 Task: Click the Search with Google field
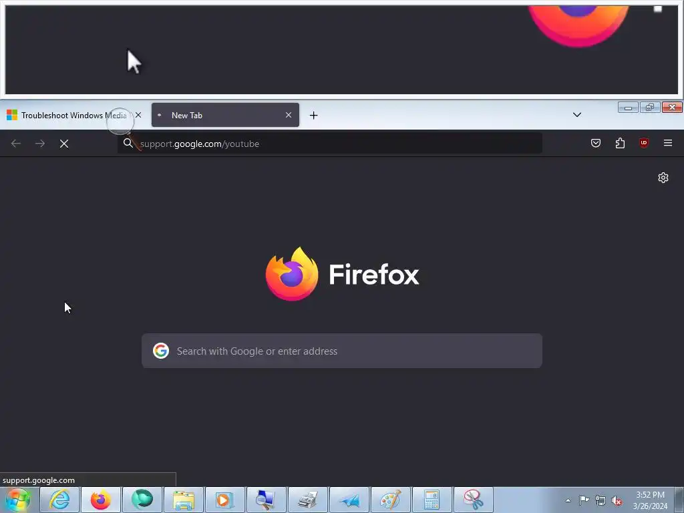[x=342, y=351]
